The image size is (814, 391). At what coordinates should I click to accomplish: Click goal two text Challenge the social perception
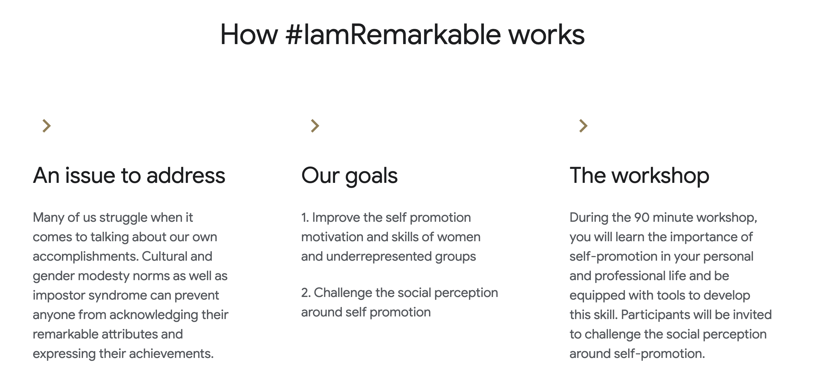click(x=400, y=302)
